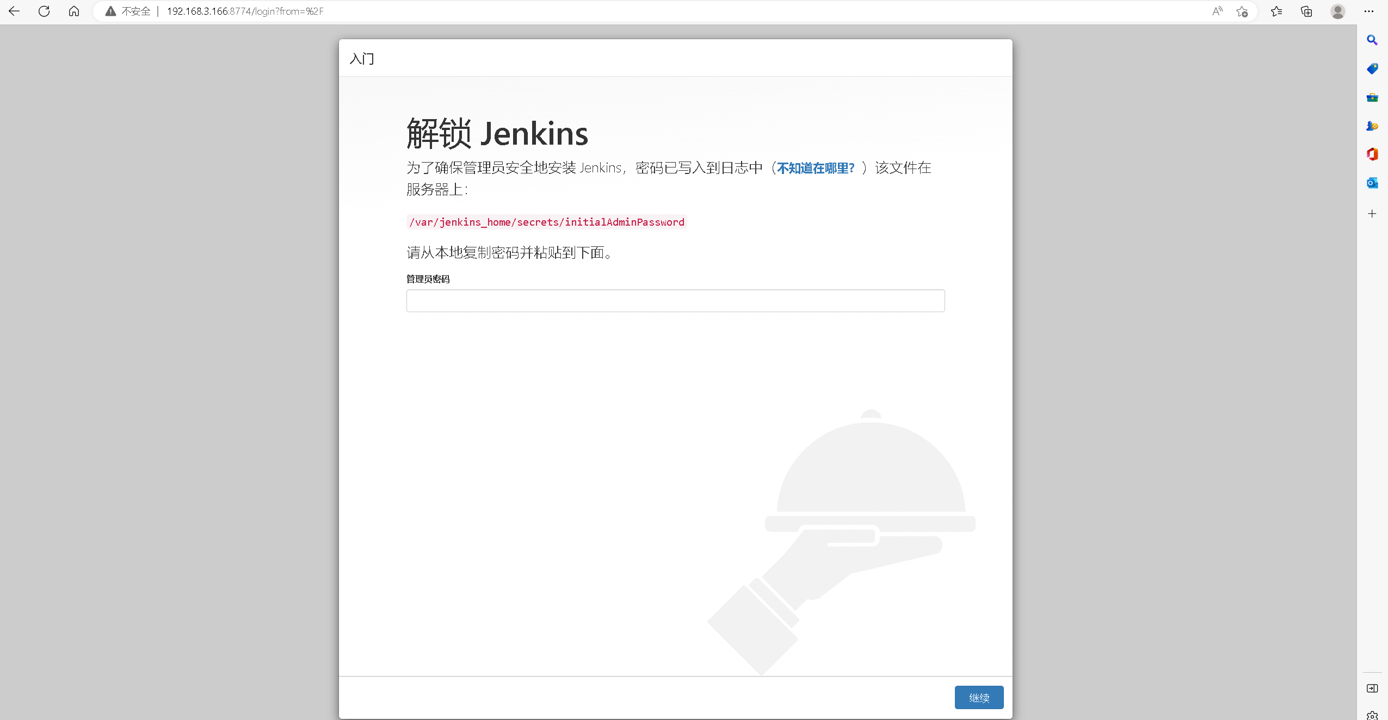Viewport: 1388px width, 720px height.
Task: Open sidebar search
Action: click(1372, 40)
